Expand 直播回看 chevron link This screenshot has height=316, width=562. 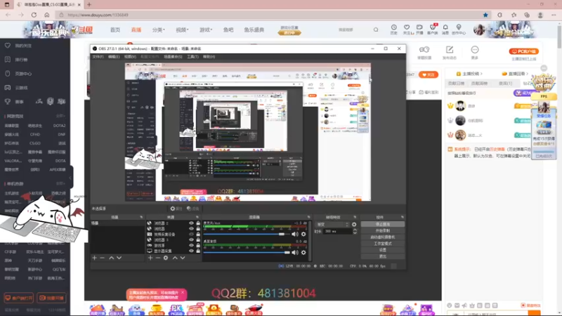pyautogui.click(x=516, y=74)
